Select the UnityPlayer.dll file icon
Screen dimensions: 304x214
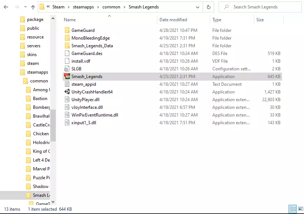[67, 100]
